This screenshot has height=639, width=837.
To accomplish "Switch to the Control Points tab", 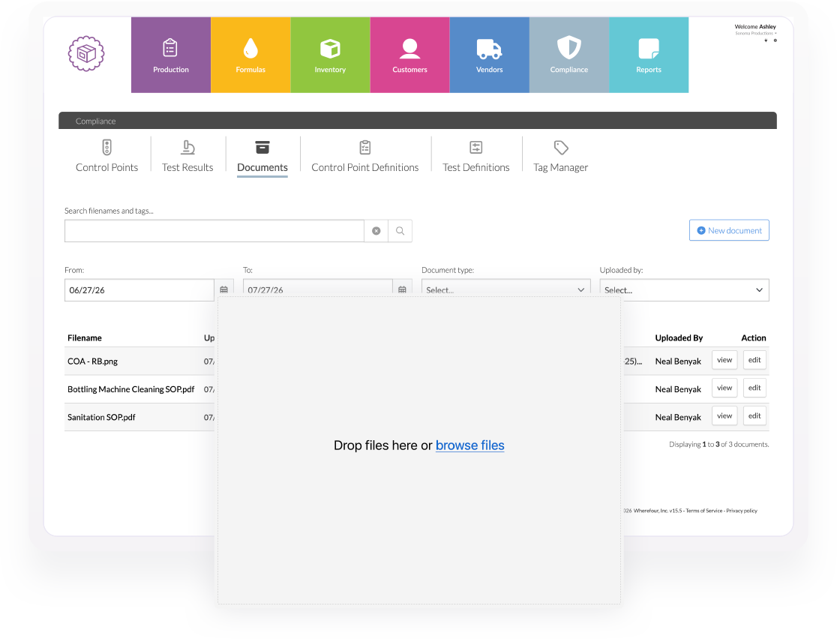I will click(106, 157).
